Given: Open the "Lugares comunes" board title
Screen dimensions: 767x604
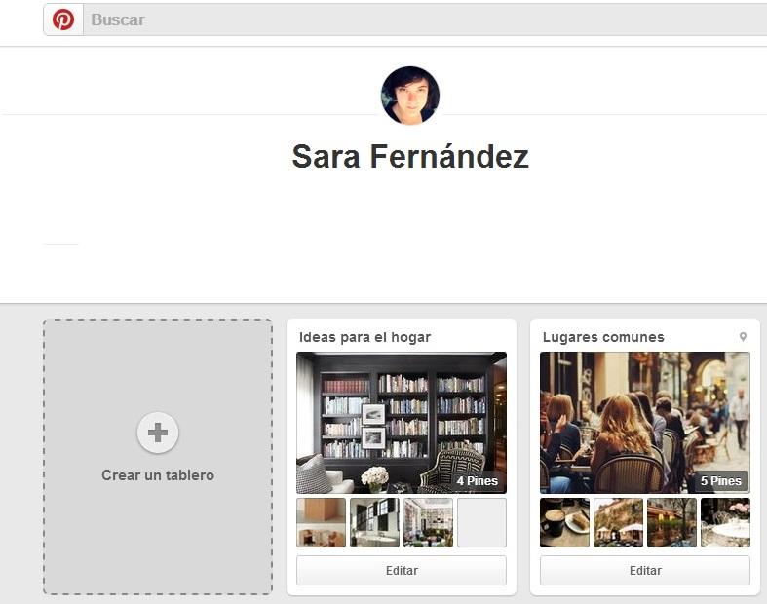Looking at the screenshot, I should coord(602,337).
